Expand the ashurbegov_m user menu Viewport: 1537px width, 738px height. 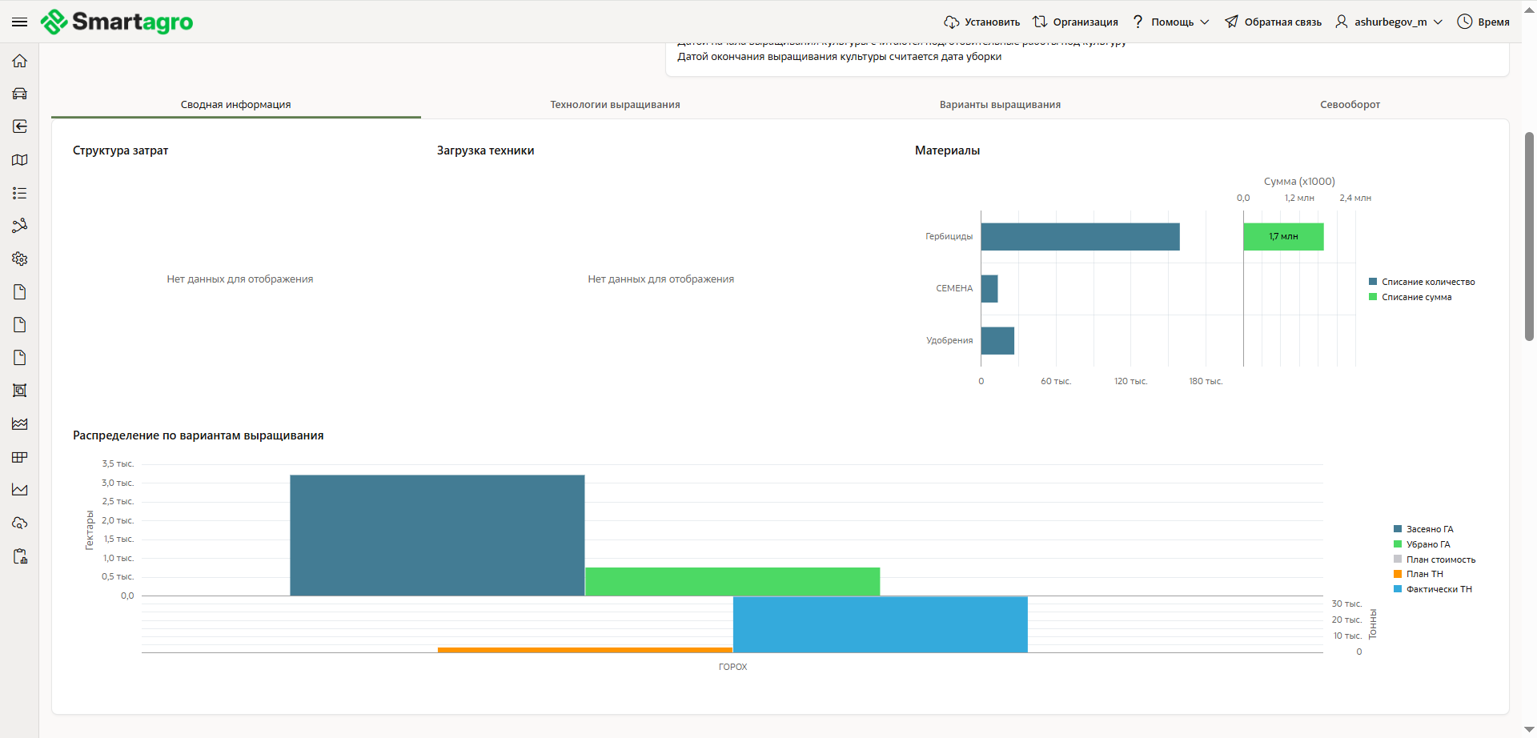tap(1389, 22)
